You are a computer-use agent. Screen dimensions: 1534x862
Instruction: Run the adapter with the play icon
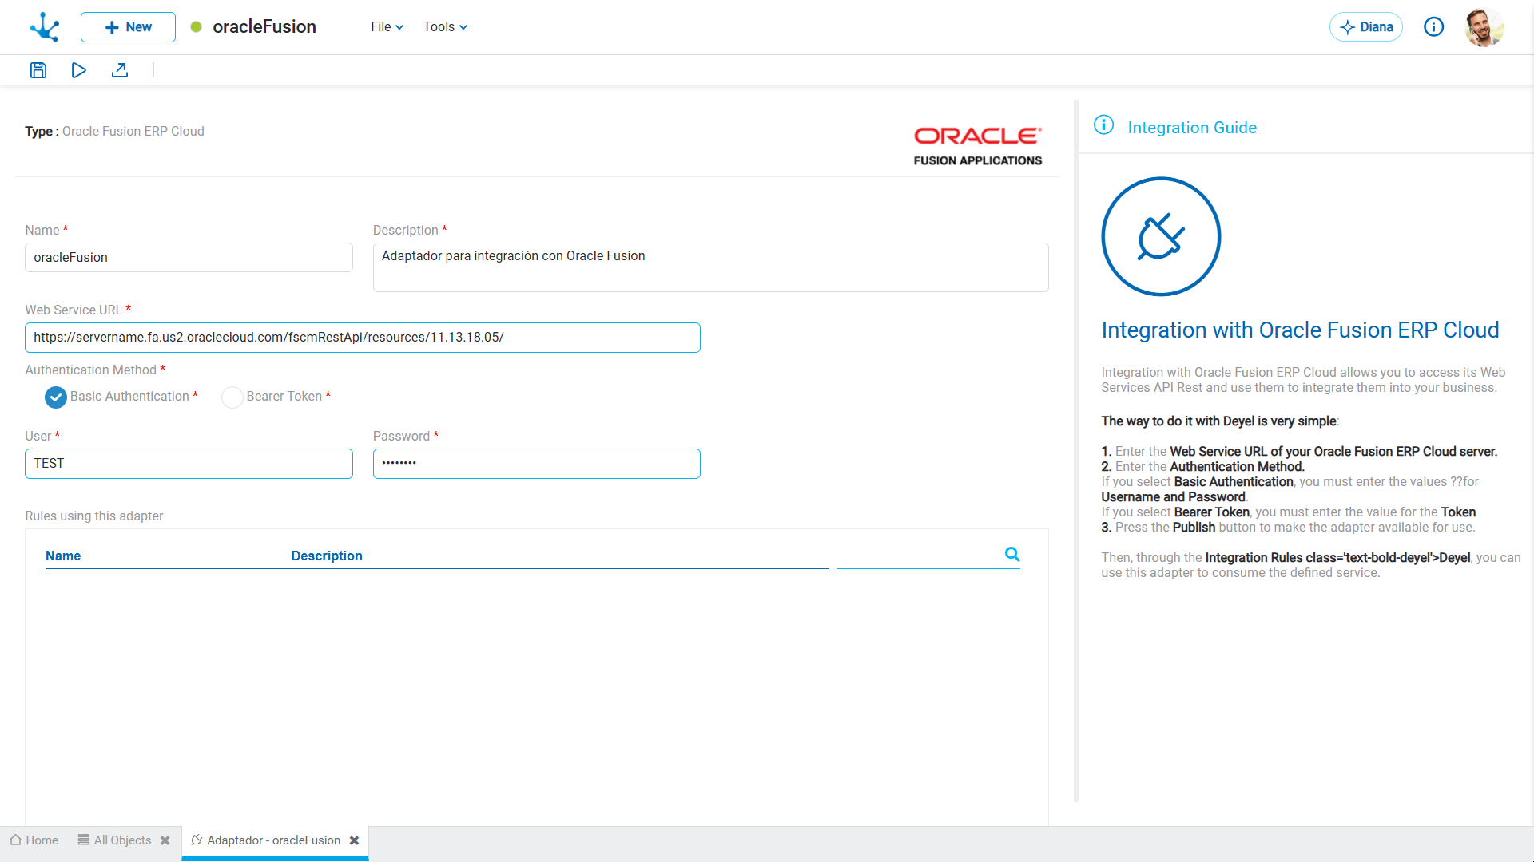pyautogui.click(x=78, y=70)
